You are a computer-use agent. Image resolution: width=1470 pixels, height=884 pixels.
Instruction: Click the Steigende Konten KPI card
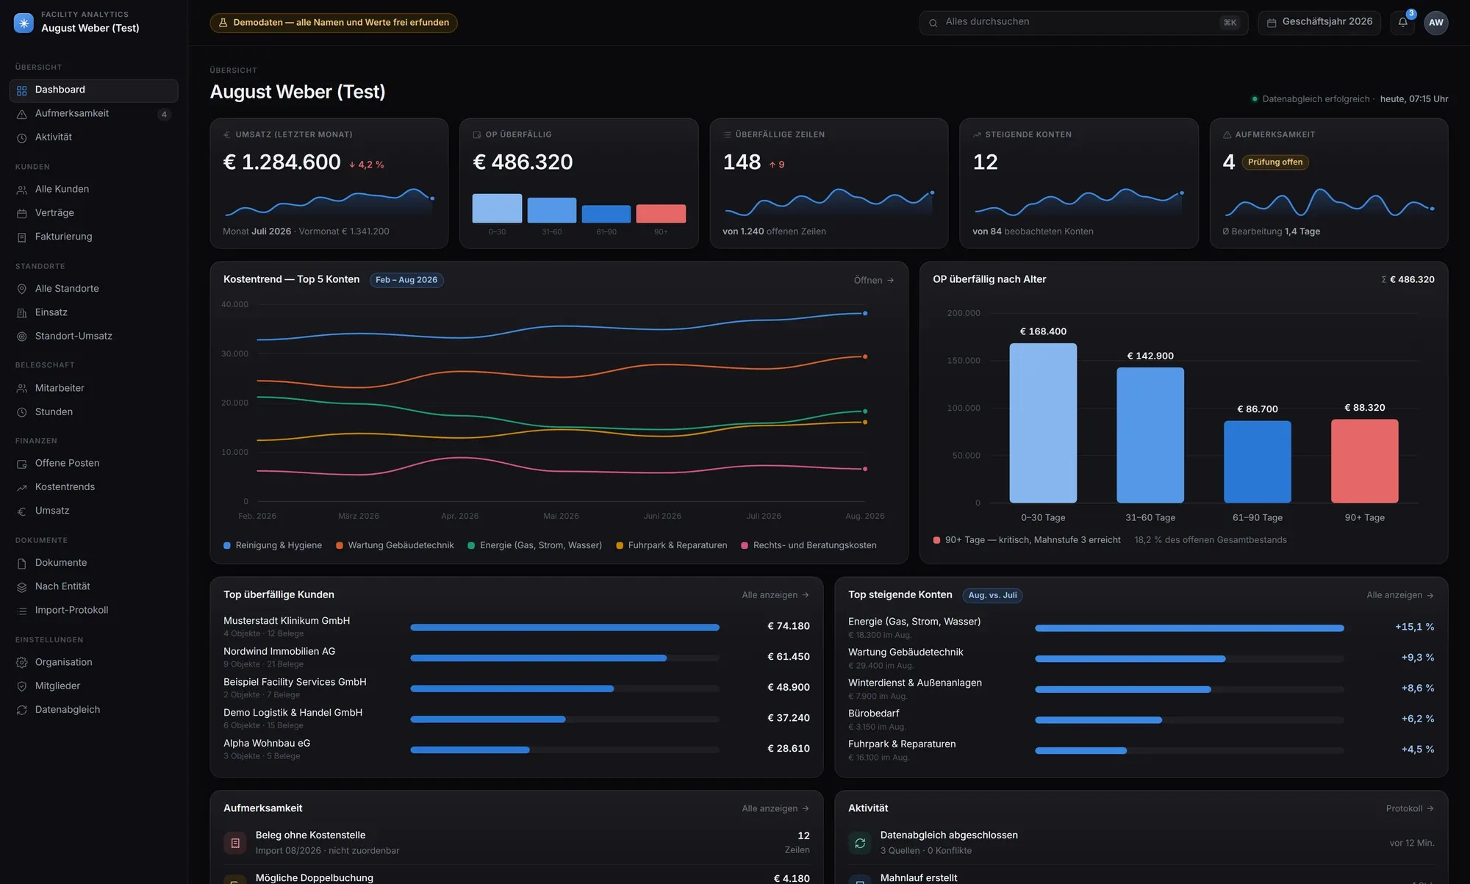click(x=1079, y=184)
